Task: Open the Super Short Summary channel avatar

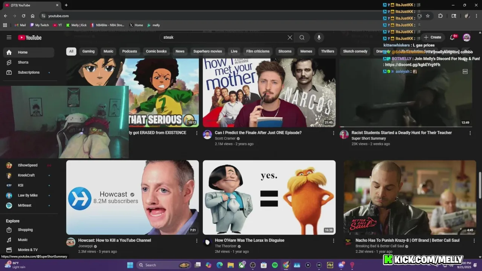Action: (x=344, y=135)
